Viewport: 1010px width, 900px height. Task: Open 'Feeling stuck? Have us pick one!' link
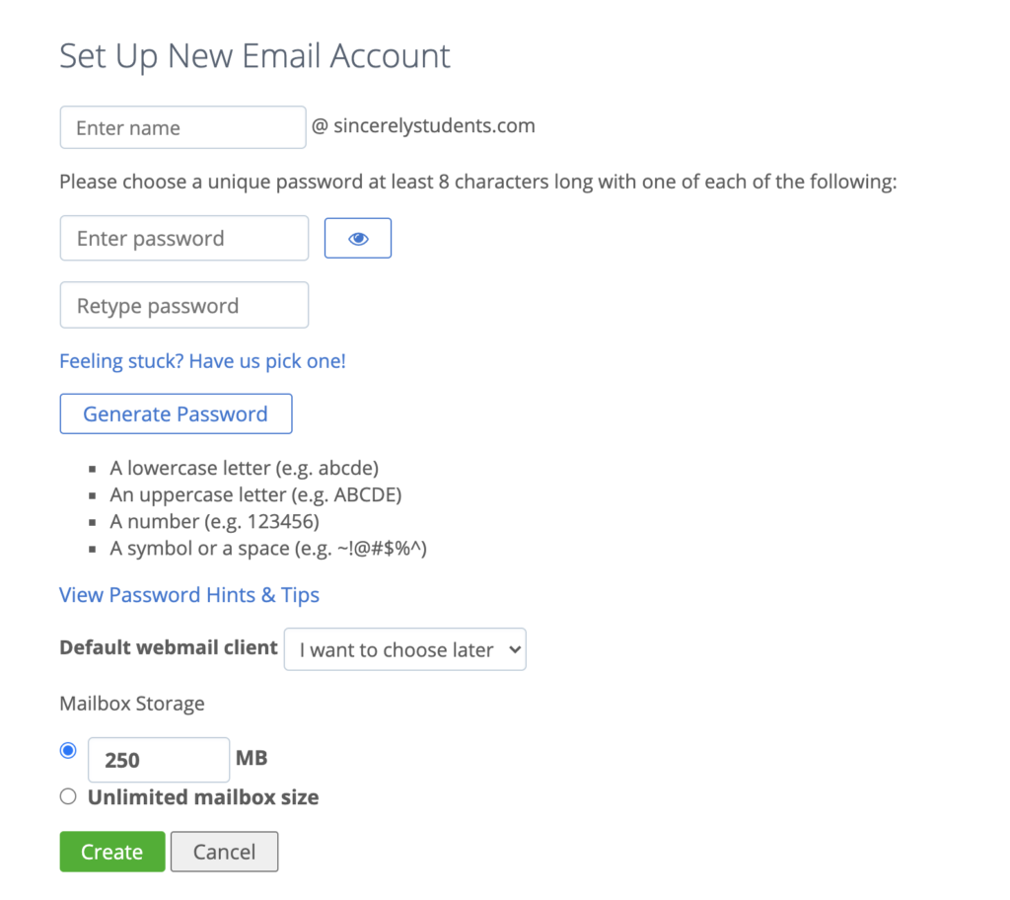coord(202,361)
